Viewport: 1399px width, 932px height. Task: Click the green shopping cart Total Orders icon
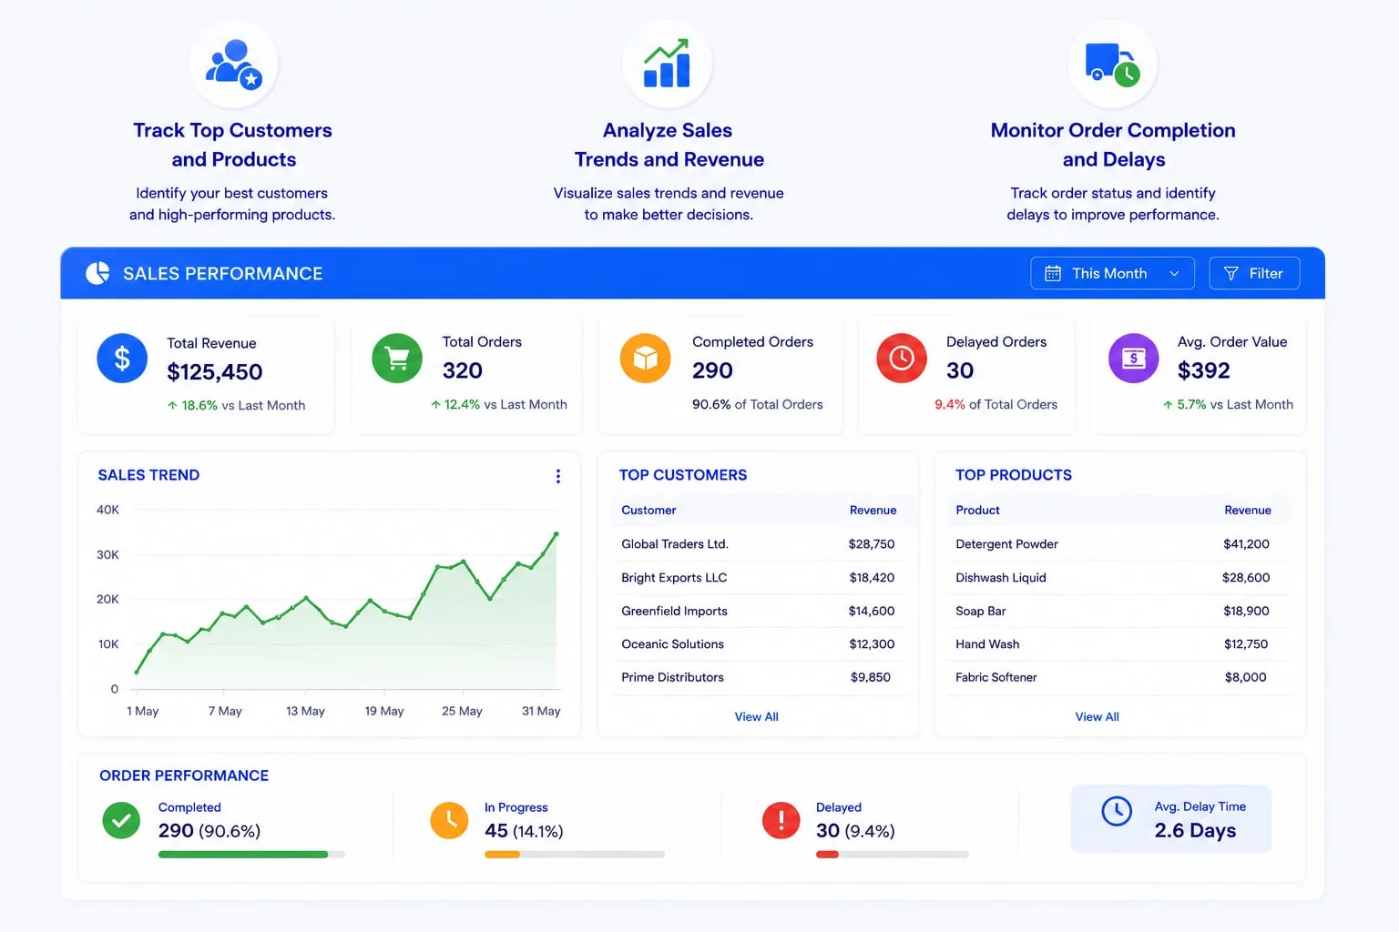click(x=397, y=358)
